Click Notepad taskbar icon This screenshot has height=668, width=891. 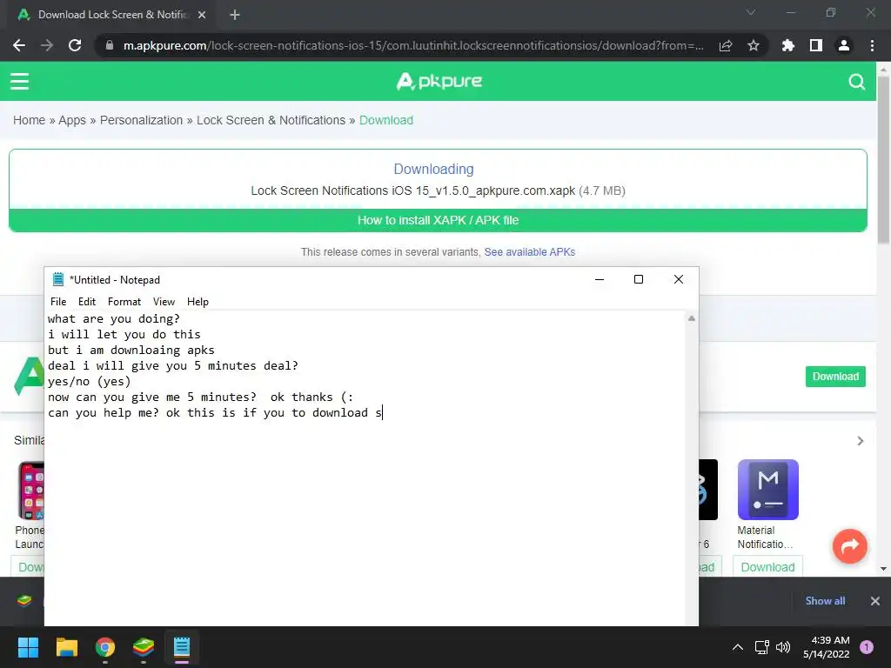click(182, 647)
